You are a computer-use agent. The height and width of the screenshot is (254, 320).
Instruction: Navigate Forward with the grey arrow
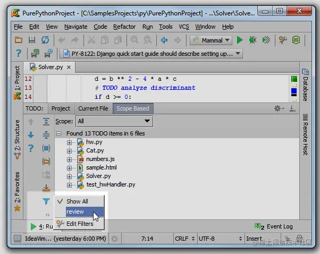(x=178, y=40)
